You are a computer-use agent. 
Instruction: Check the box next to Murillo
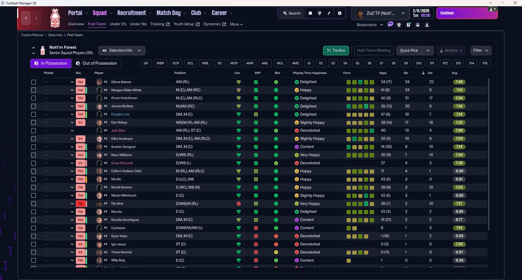(33, 179)
